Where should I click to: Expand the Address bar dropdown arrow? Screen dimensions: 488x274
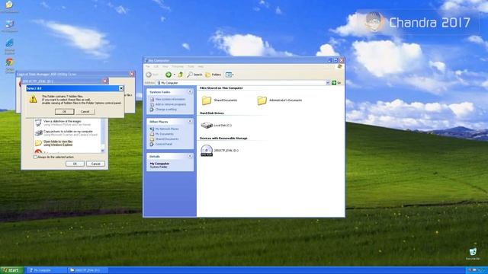tap(328, 83)
